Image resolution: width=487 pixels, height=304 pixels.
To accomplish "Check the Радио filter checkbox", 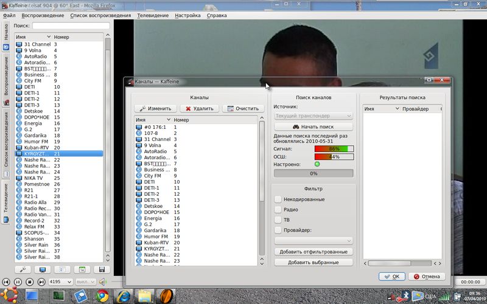I will pos(278,210).
